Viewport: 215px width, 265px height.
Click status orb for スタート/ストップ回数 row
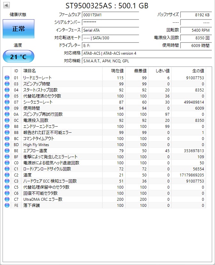7,90
